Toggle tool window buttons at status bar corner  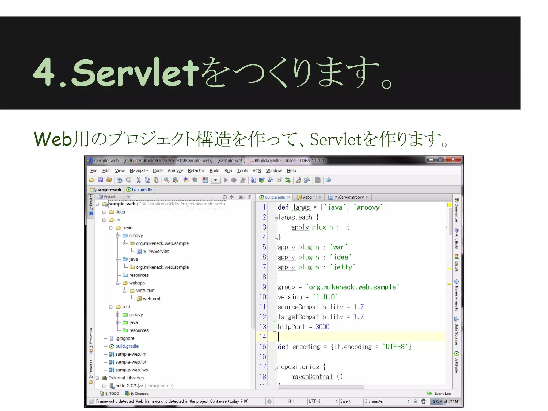pos(91,401)
